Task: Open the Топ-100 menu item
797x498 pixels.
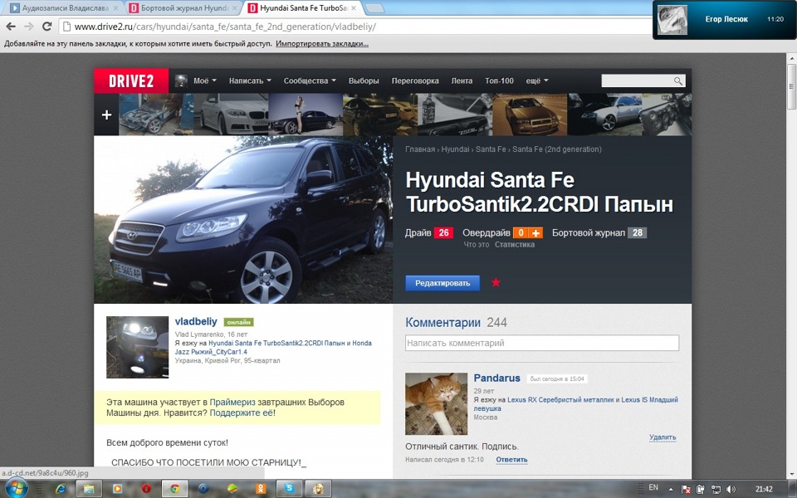Action: 499,81
